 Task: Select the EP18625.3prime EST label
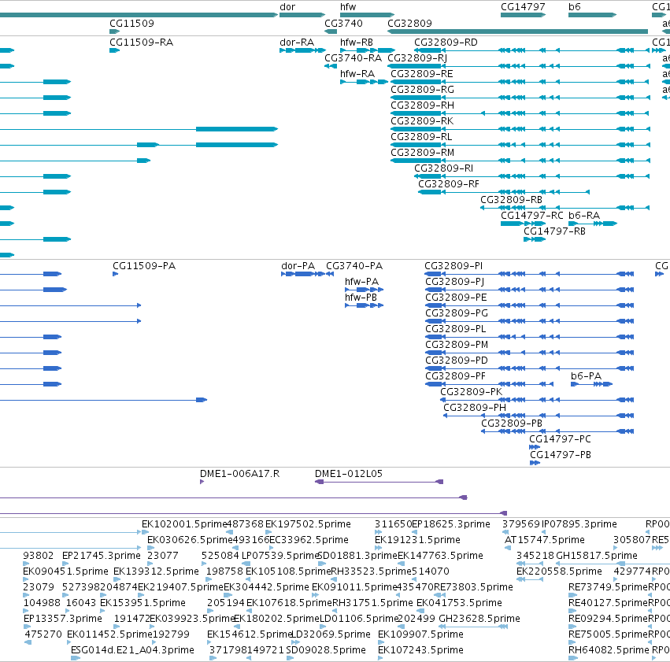click(451, 524)
